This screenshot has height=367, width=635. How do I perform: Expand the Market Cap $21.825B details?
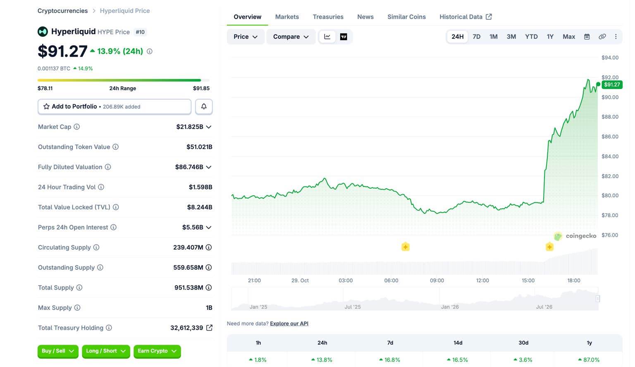(x=209, y=127)
